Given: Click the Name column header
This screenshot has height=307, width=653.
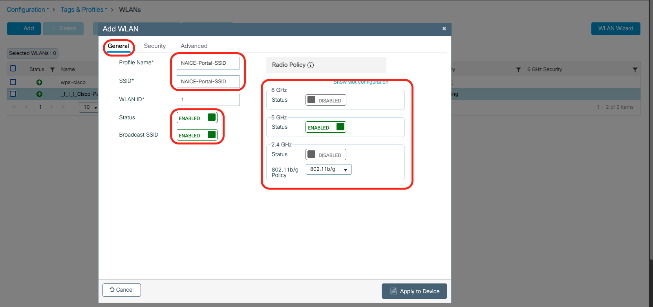Looking at the screenshot, I should coord(68,69).
